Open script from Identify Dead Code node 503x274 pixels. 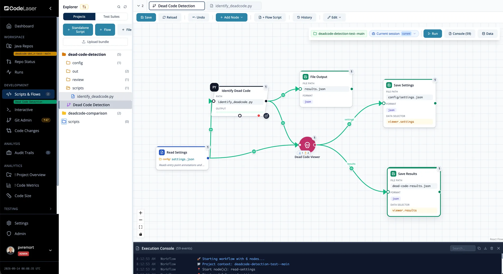[x=266, y=116]
